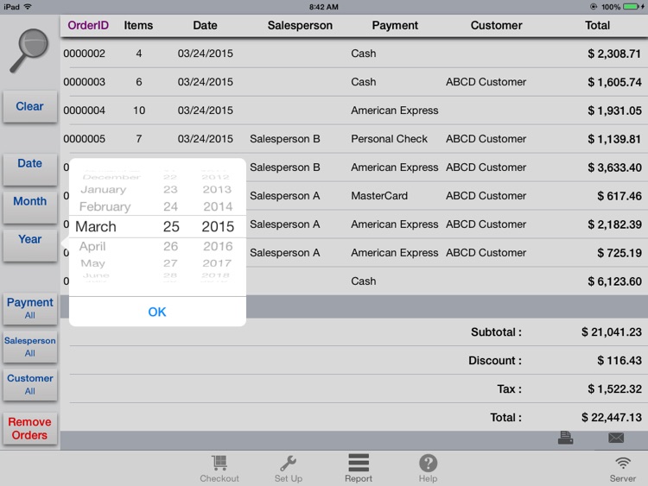Click the Remove Orders button
This screenshot has height=486, width=648.
coord(29,429)
